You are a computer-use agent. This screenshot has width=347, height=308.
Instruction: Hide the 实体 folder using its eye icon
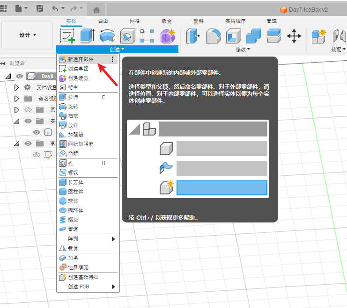(x=28, y=121)
